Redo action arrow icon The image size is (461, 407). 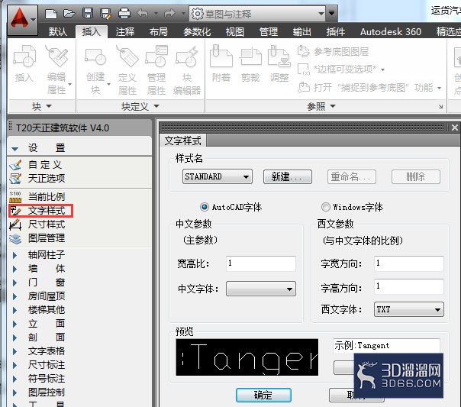tap(169, 13)
